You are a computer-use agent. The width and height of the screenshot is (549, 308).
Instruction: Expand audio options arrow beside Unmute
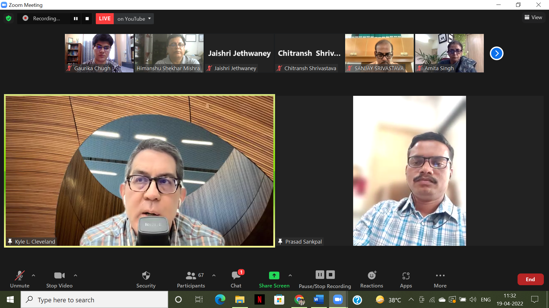coord(33,275)
